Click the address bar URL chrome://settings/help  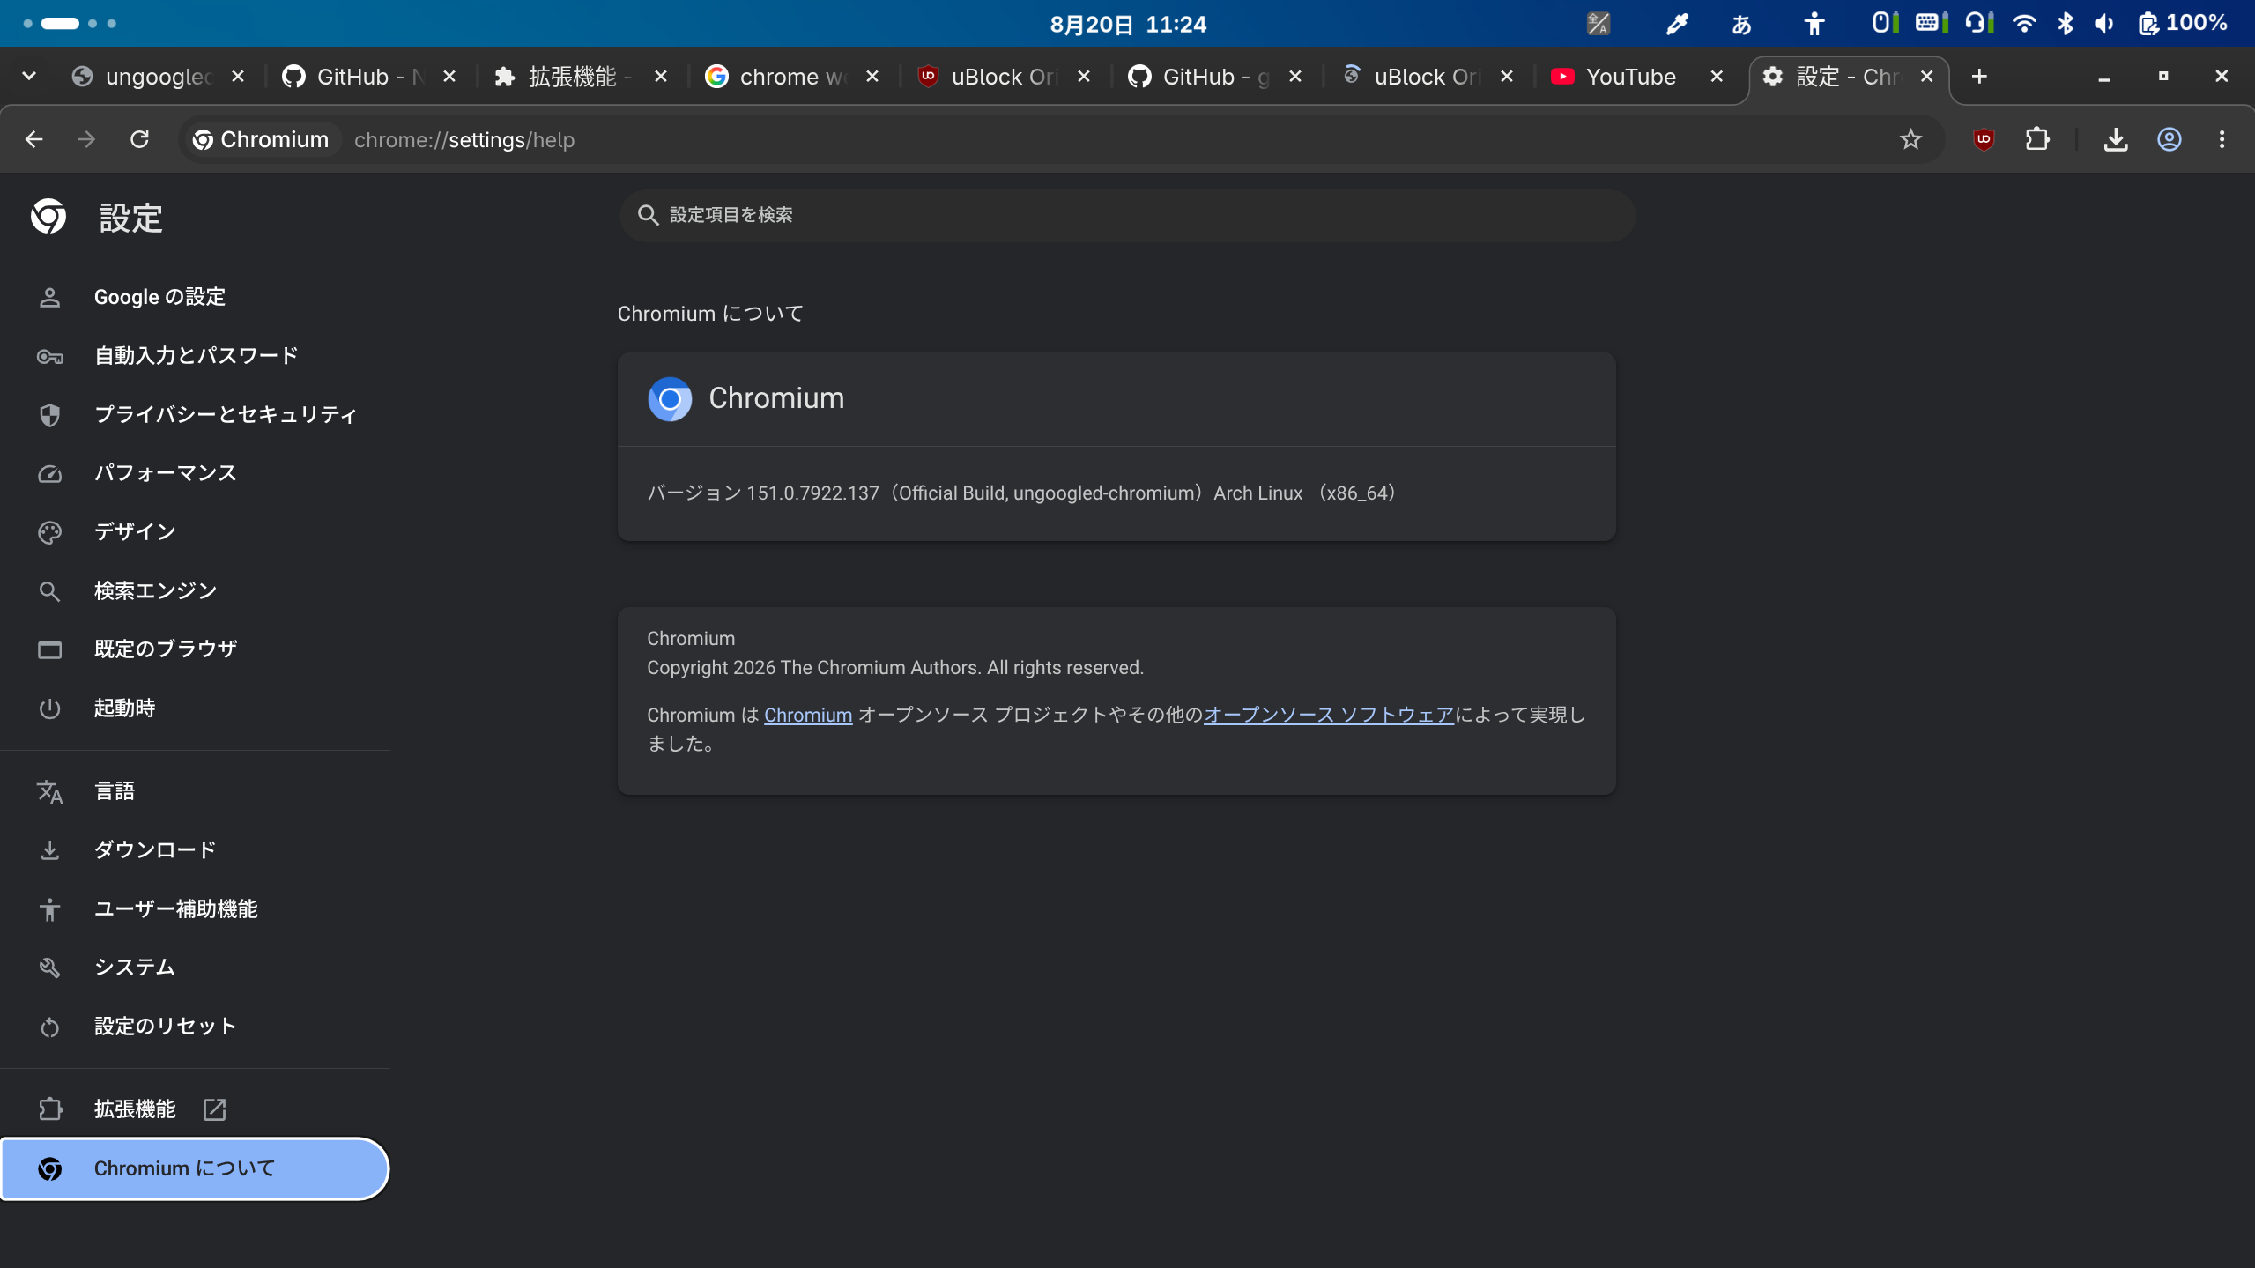pos(464,140)
